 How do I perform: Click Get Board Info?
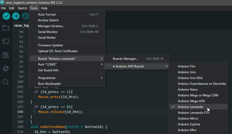[67, 70]
